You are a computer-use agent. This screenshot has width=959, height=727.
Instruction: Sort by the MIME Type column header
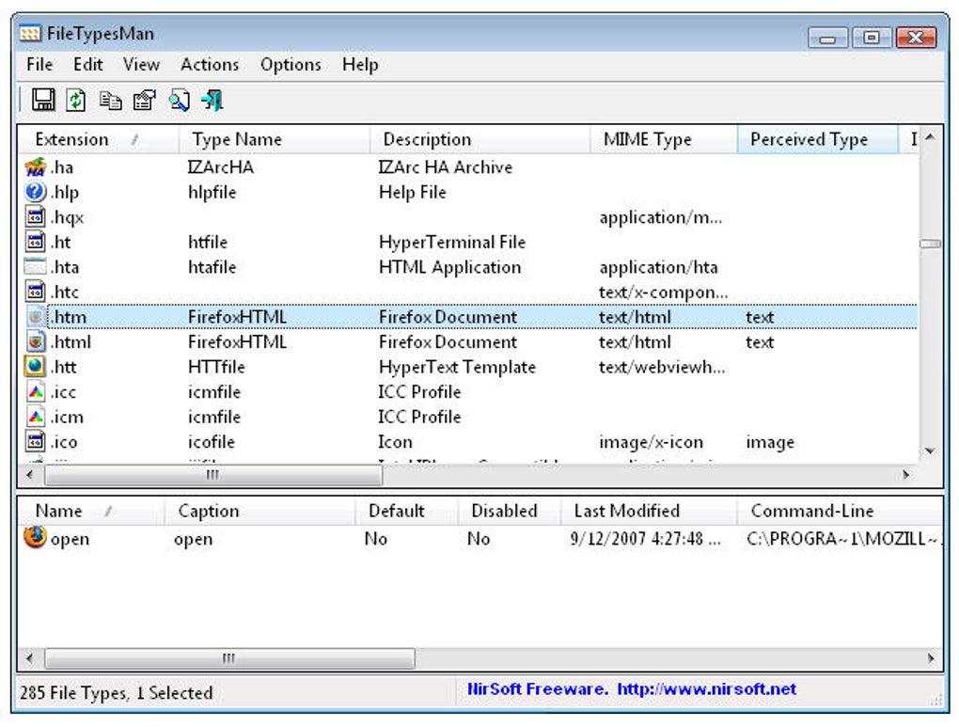(664, 139)
